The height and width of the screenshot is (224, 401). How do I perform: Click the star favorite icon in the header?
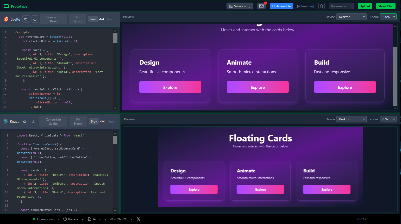coord(321,6)
